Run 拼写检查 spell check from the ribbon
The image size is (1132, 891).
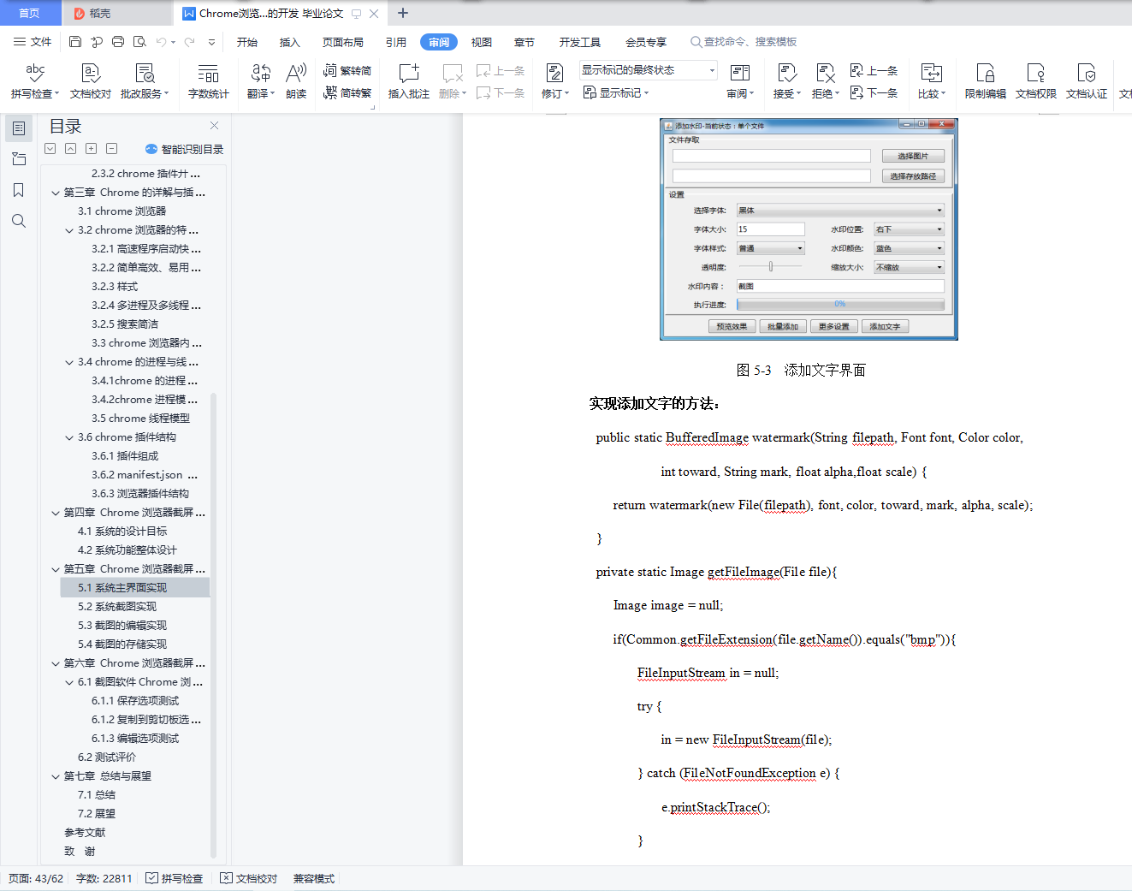click(x=35, y=81)
